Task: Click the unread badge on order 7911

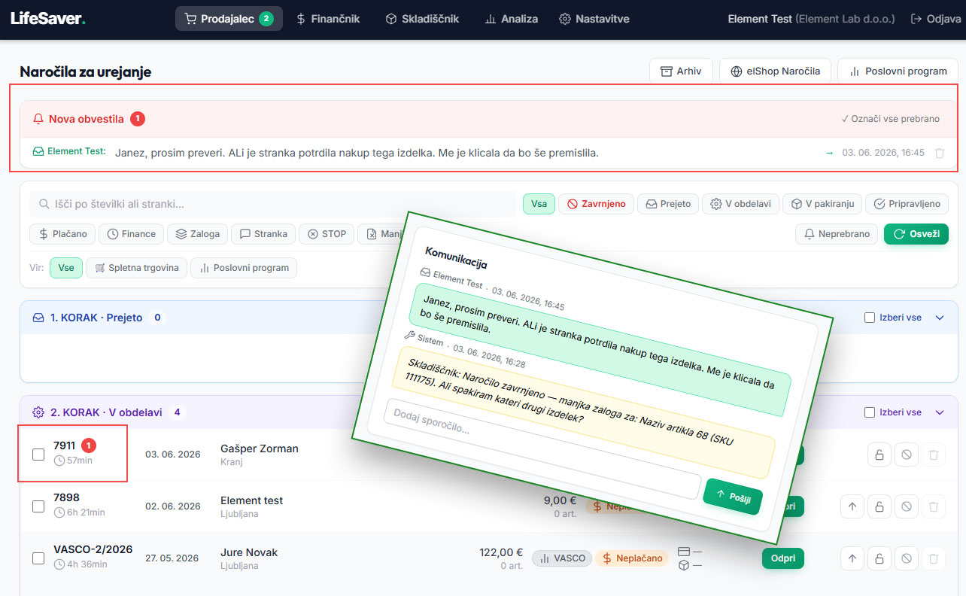Action: click(88, 445)
